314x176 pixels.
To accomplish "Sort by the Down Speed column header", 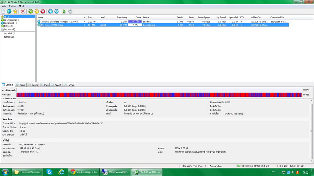I will coord(203,18).
